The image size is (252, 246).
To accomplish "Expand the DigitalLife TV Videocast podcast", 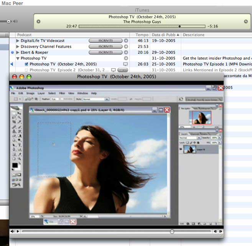I will click(x=18, y=41).
